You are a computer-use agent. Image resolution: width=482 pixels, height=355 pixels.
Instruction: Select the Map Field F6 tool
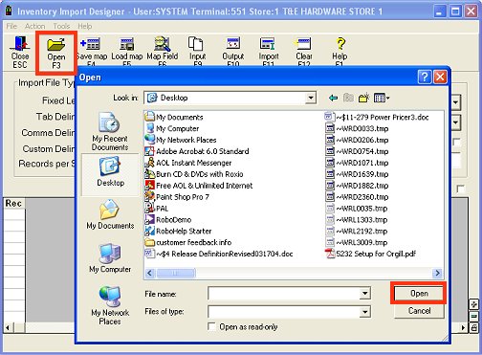click(x=162, y=51)
